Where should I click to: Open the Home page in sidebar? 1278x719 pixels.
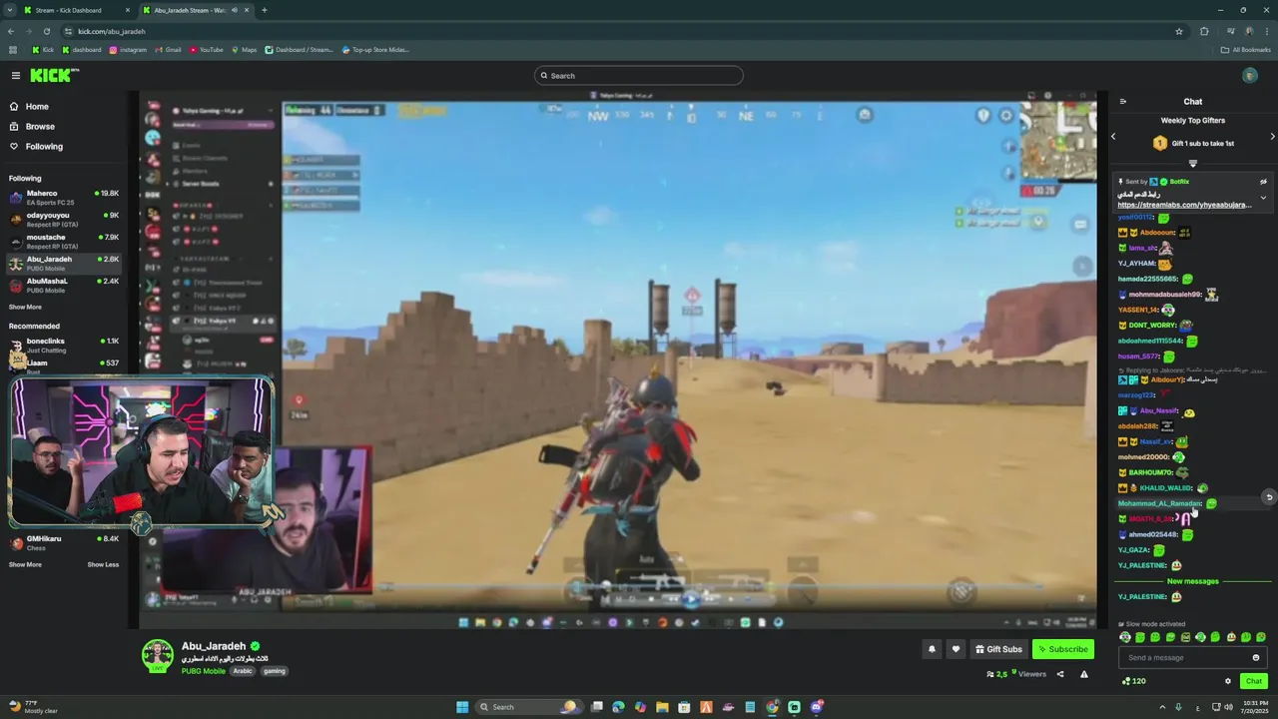point(37,107)
